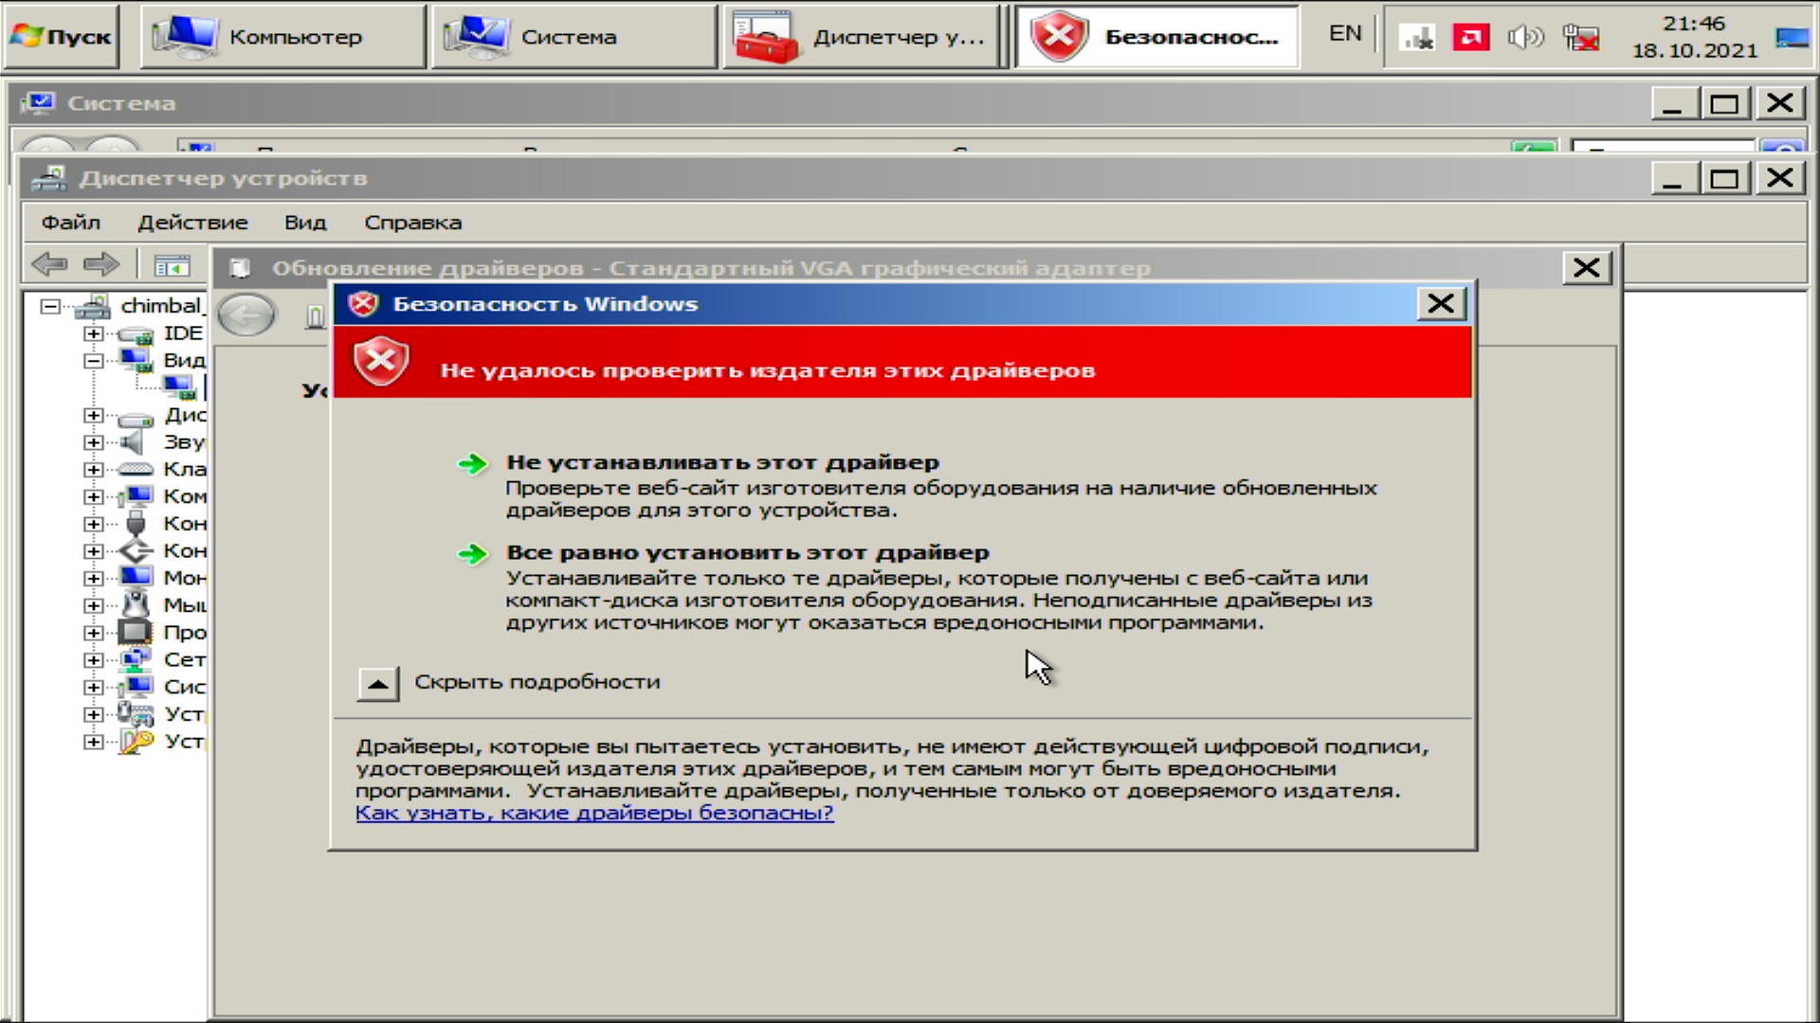The width and height of the screenshot is (1820, 1023).
Task: Open the 'Действие' menu
Action: coord(192,223)
